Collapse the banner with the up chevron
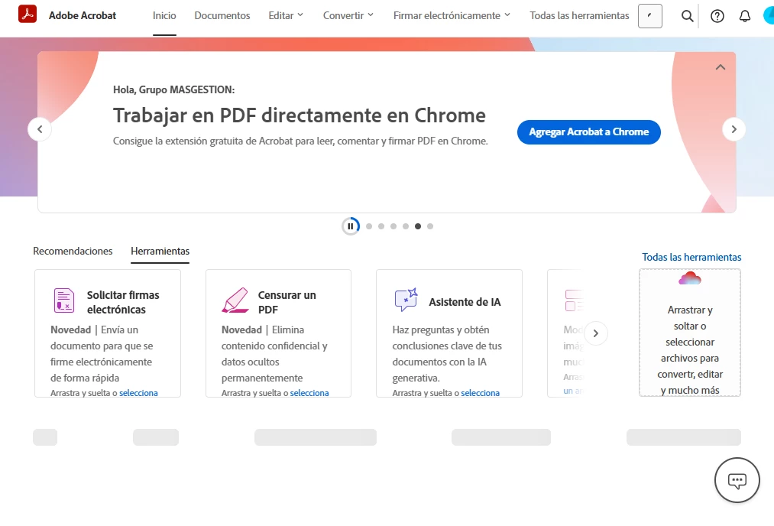 721,67
